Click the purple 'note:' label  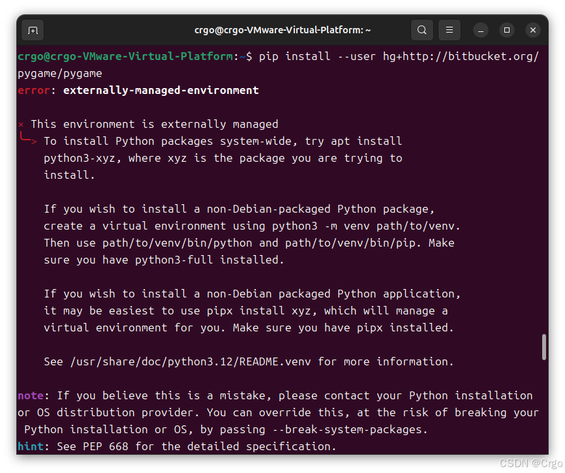tap(32, 395)
